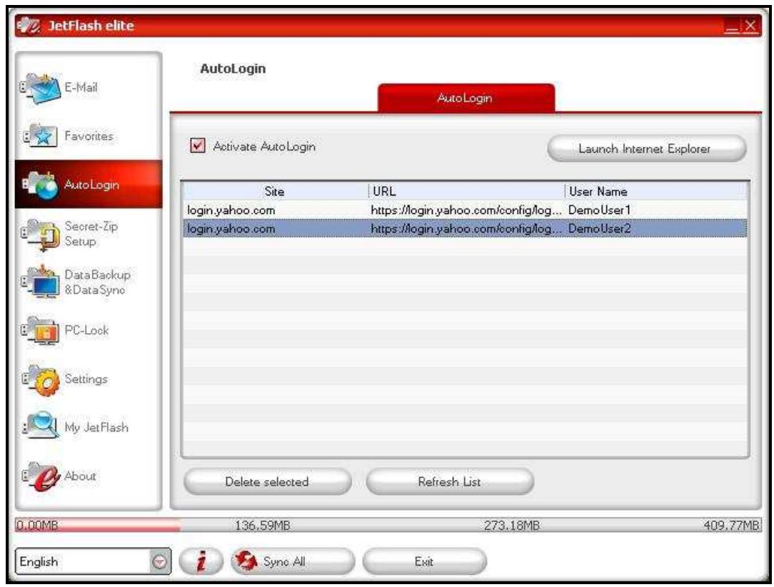Open Favorites section label
The height and width of the screenshot is (587, 774).
(89, 136)
